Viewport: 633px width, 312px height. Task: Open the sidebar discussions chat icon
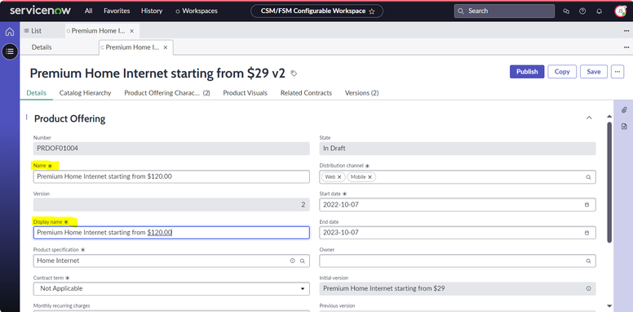click(566, 11)
